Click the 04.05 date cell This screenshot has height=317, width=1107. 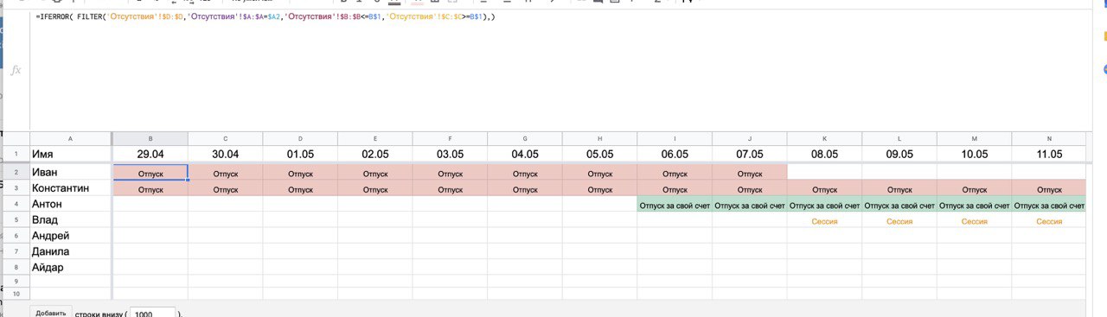click(x=525, y=155)
